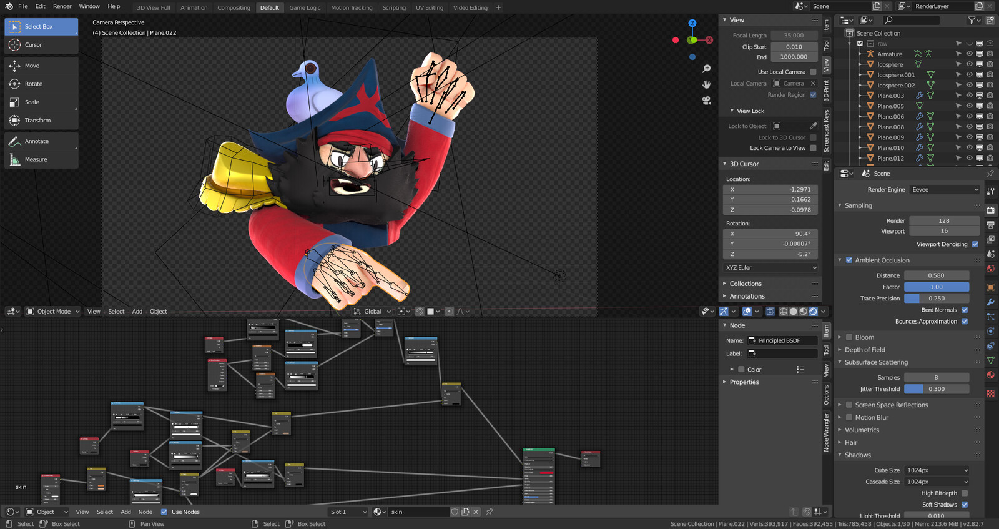Open the World properties tab icon

[991, 269]
